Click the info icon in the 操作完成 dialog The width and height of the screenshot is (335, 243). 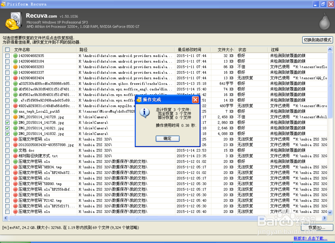tap(144, 113)
